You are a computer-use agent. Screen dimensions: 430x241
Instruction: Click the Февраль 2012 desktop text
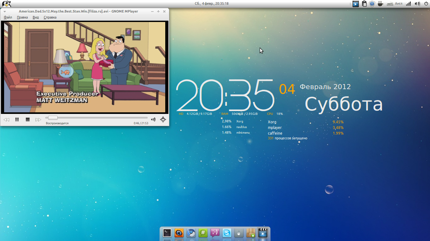(325, 87)
